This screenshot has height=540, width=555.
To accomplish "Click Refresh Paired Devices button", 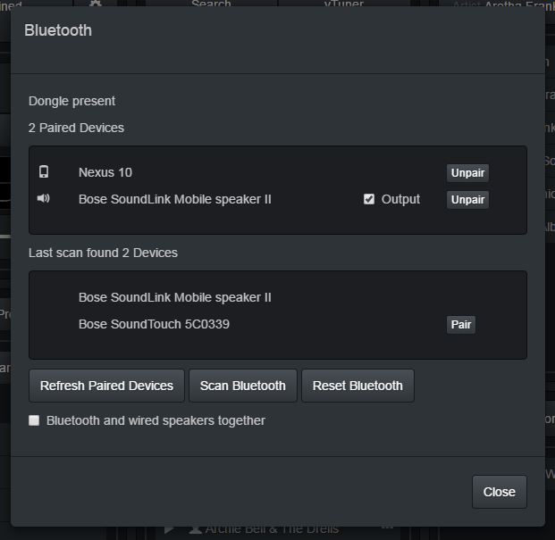I will [x=106, y=386].
